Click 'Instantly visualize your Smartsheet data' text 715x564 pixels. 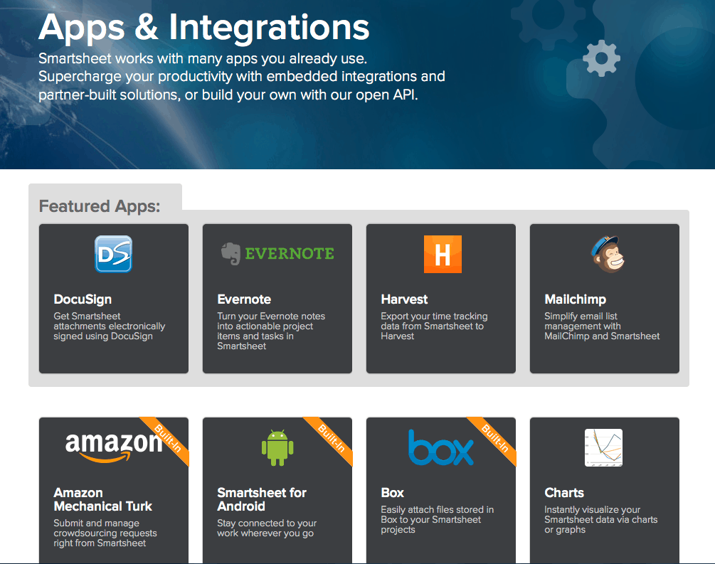coord(601,519)
